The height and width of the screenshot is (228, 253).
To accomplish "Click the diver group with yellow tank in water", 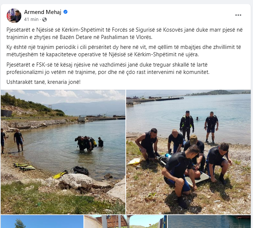I will (86, 143).
